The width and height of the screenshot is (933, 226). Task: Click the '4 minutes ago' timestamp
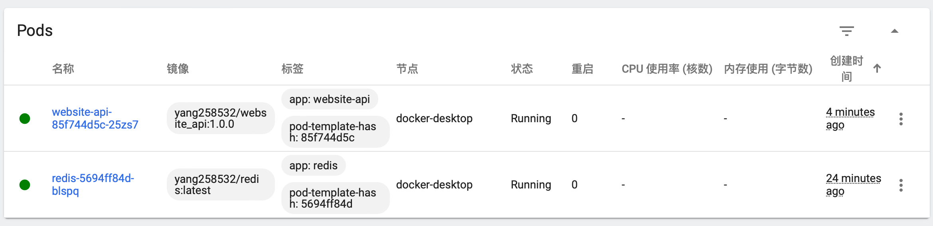(850, 118)
